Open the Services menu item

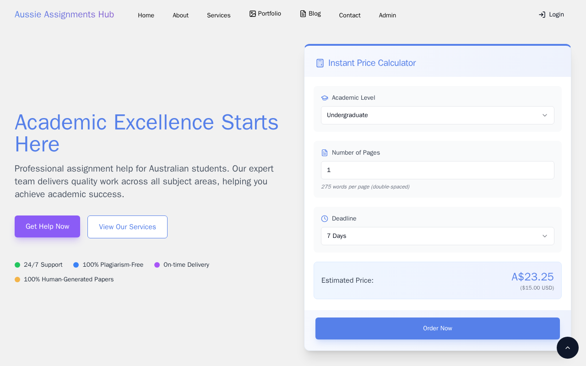click(218, 15)
